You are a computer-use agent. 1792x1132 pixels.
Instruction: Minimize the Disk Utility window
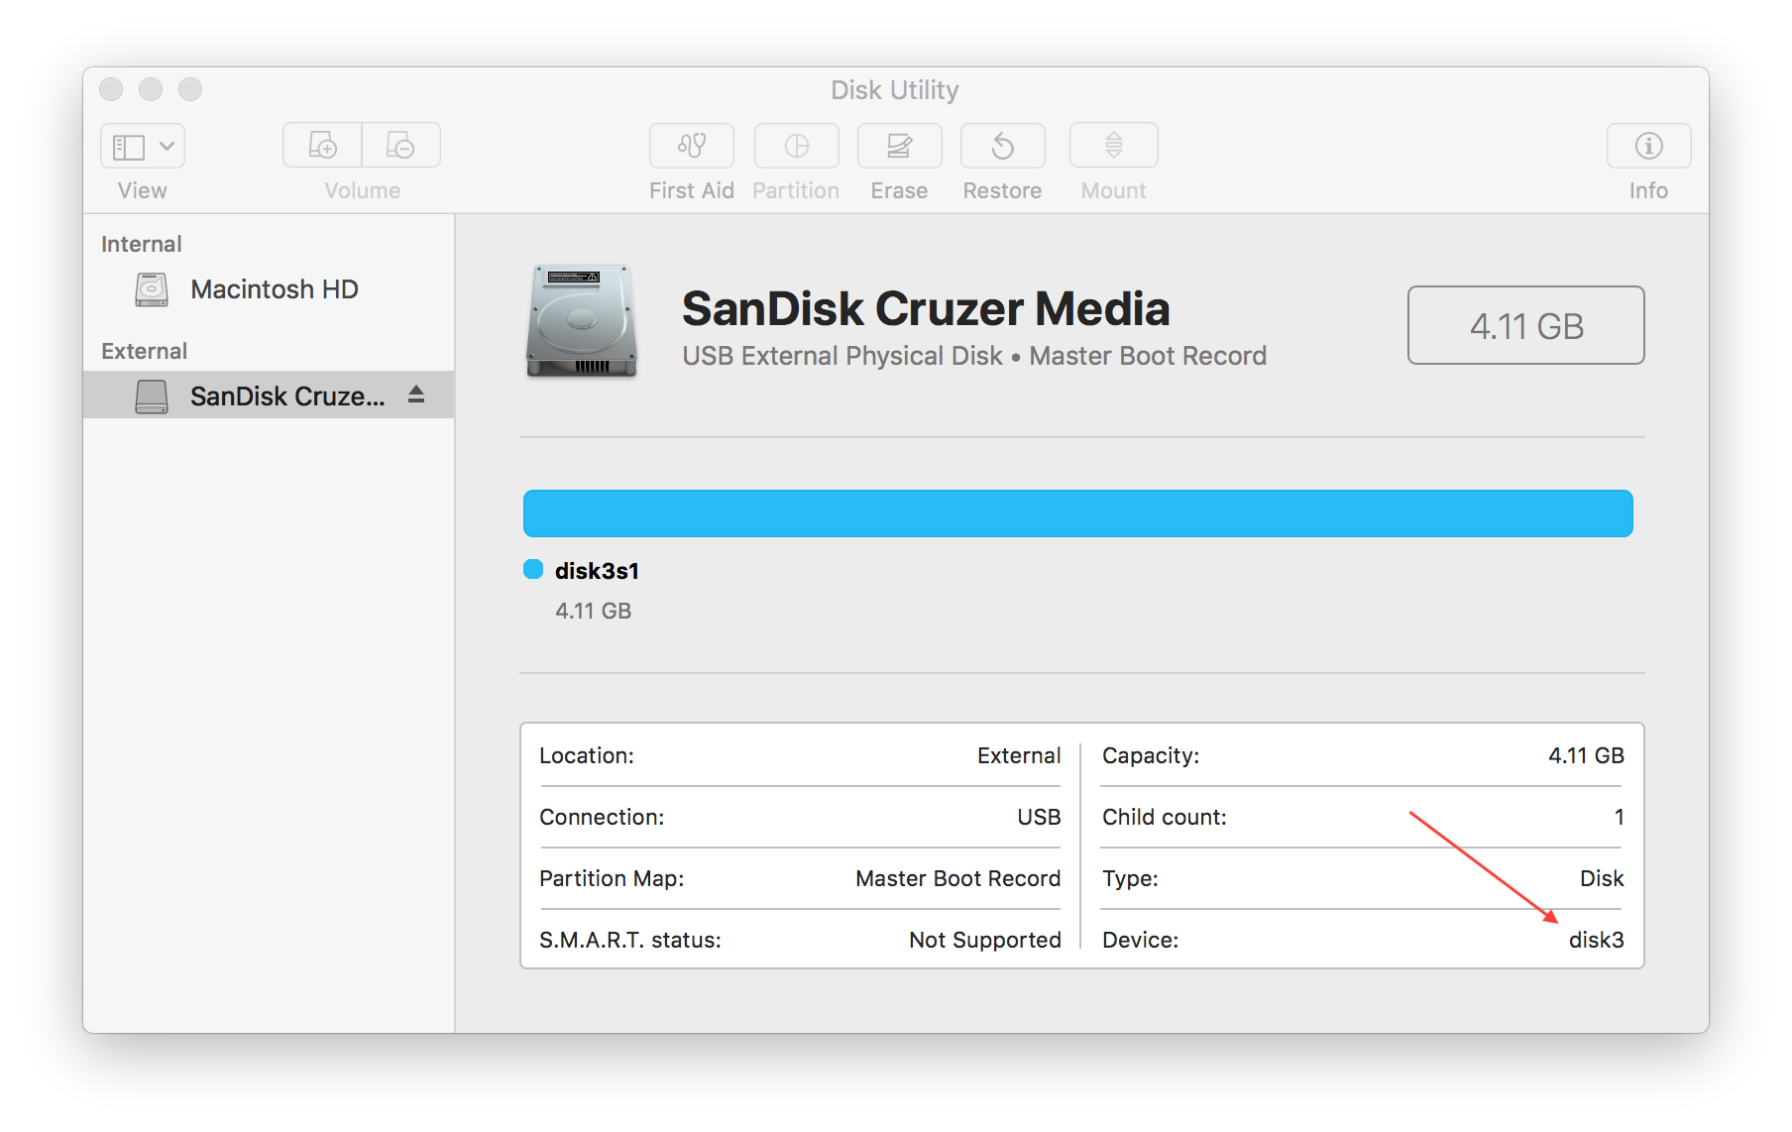(151, 89)
